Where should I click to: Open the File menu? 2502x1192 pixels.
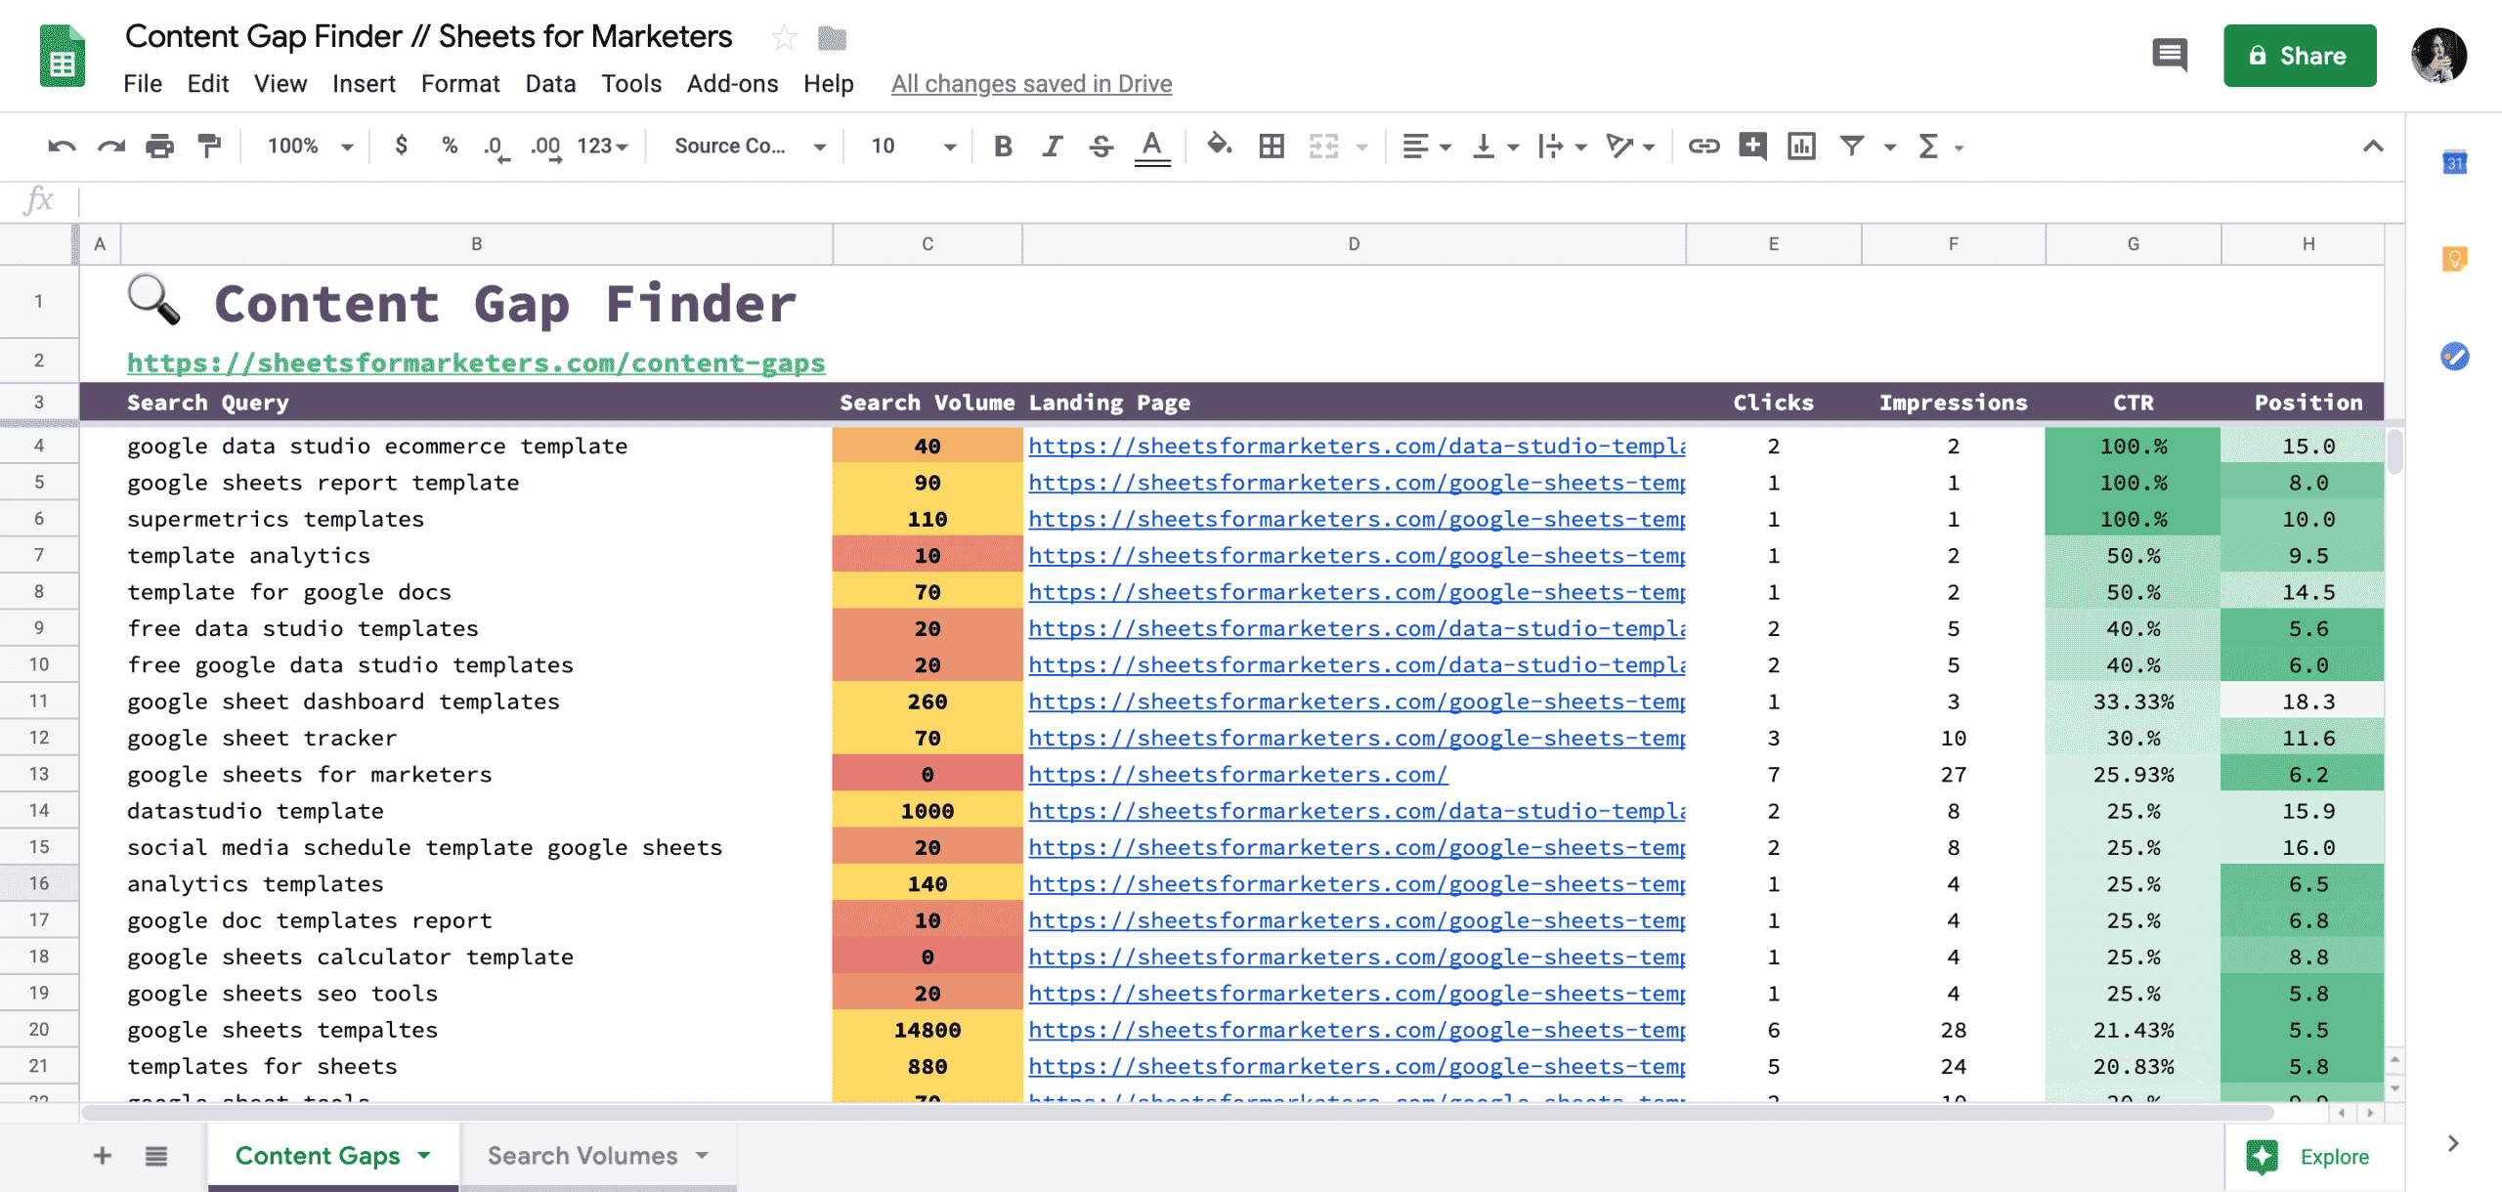click(143, 84)
